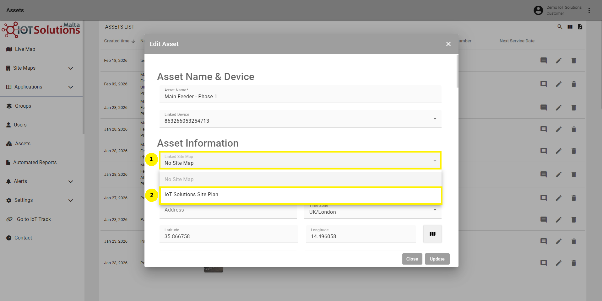Open the Linked Device dropdown

pos(301,119)
